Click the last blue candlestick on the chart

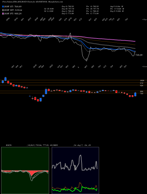pyautogui.click(x=135, y=94)
